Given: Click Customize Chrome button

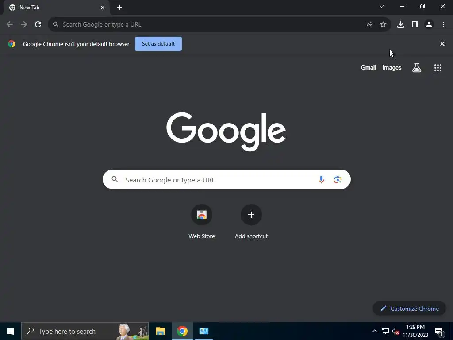Looking at the screenshot, I should coord(409,309).
